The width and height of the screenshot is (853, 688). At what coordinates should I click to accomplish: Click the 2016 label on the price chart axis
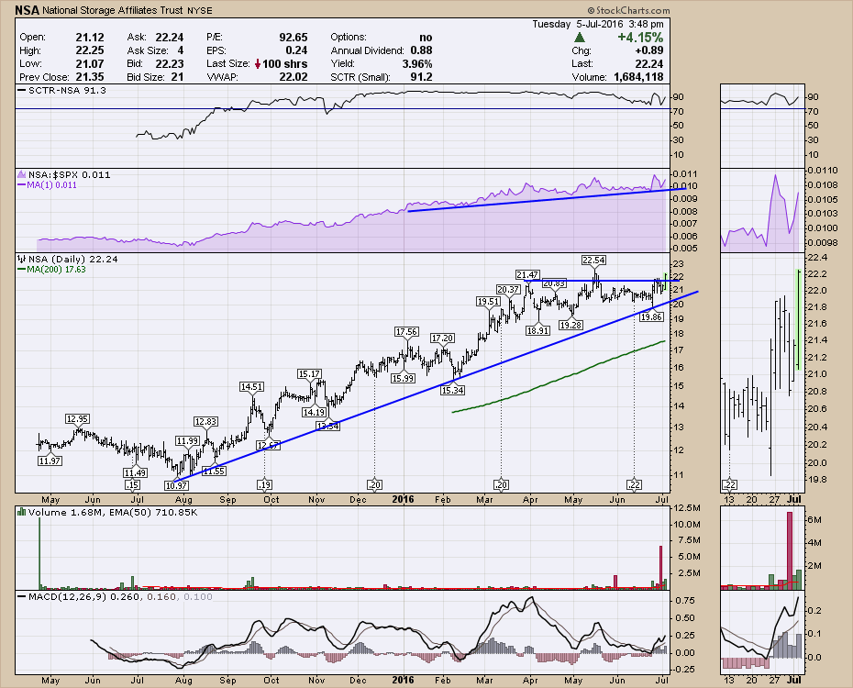403,499
